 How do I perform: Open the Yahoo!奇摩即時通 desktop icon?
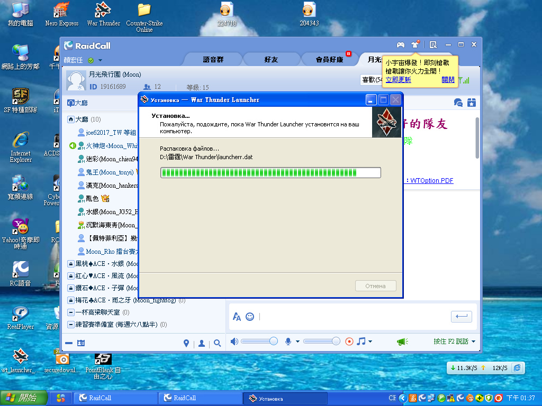click(21, 233)
